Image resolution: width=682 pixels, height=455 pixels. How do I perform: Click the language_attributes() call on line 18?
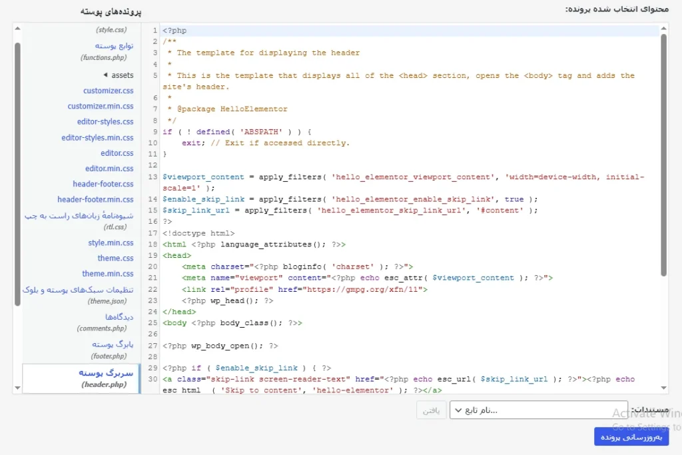coord(272,244)
